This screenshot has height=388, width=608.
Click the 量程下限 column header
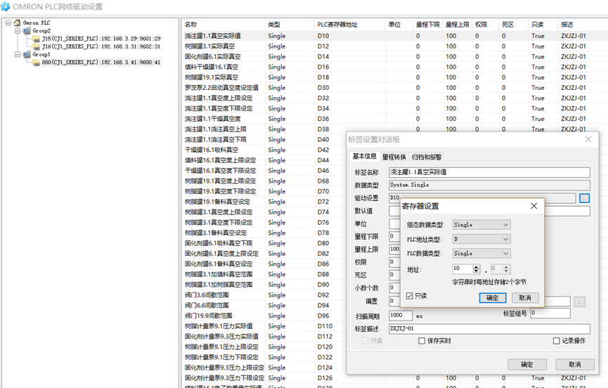point(428,25)
